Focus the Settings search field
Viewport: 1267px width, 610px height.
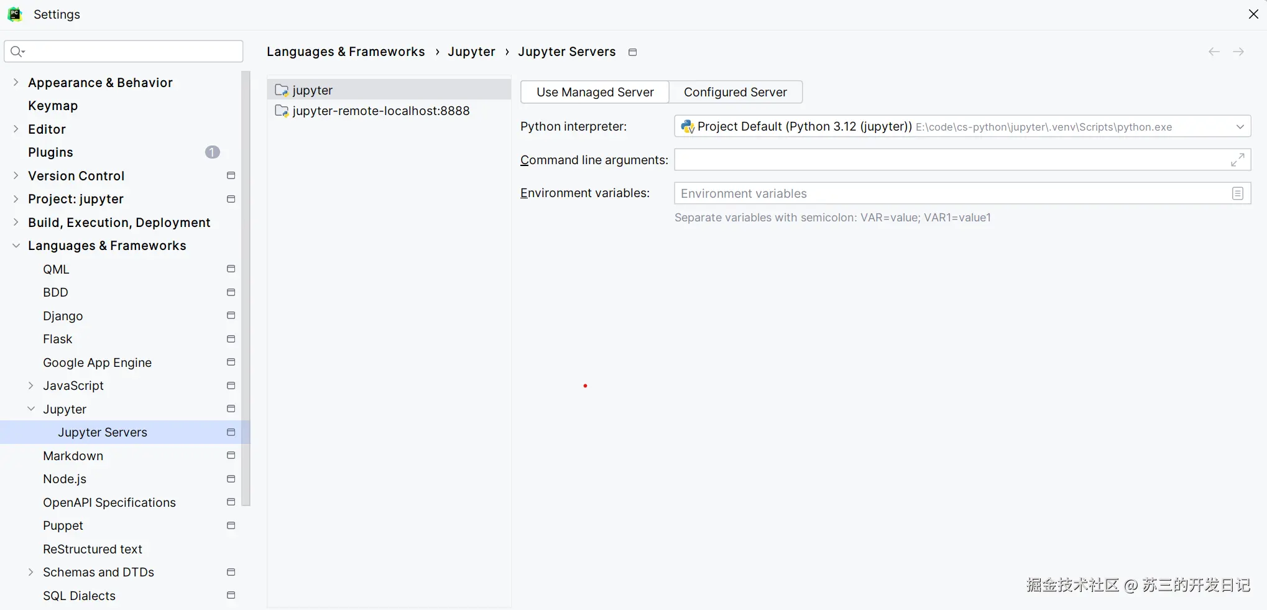[124, 52]
